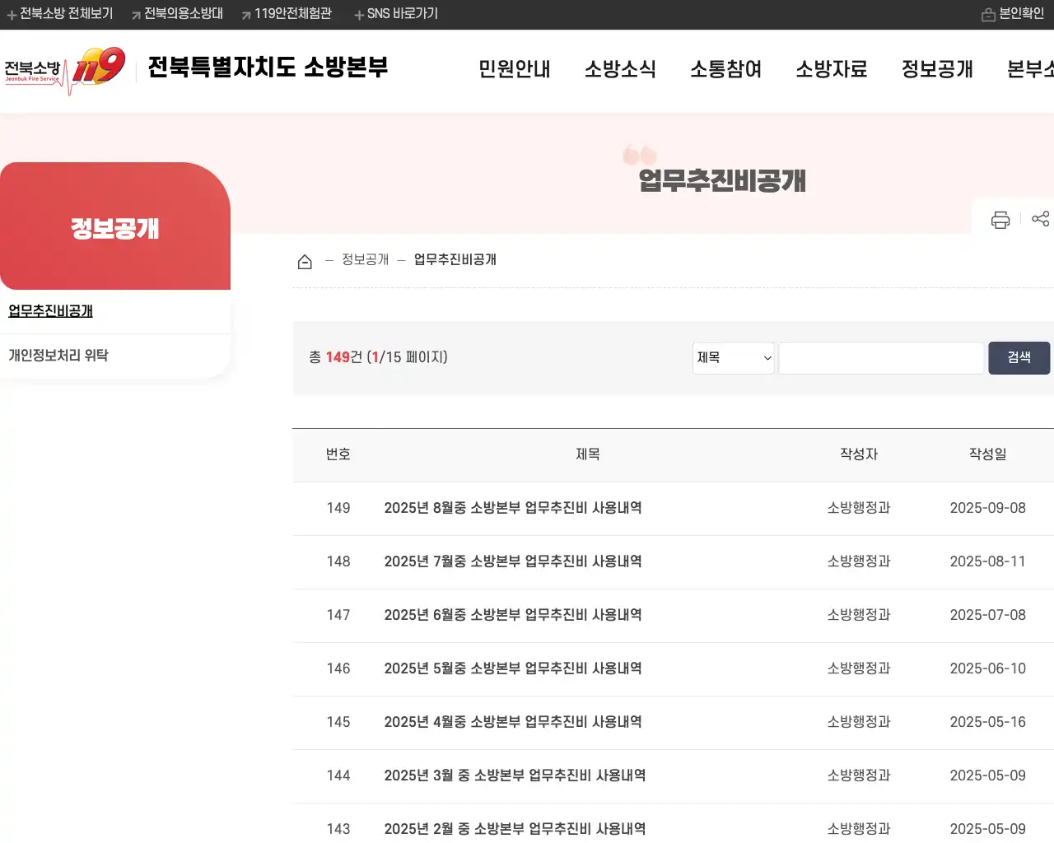Click the print icon above the board
The image size is (1054, 843).
click(x=1000, y=219)
